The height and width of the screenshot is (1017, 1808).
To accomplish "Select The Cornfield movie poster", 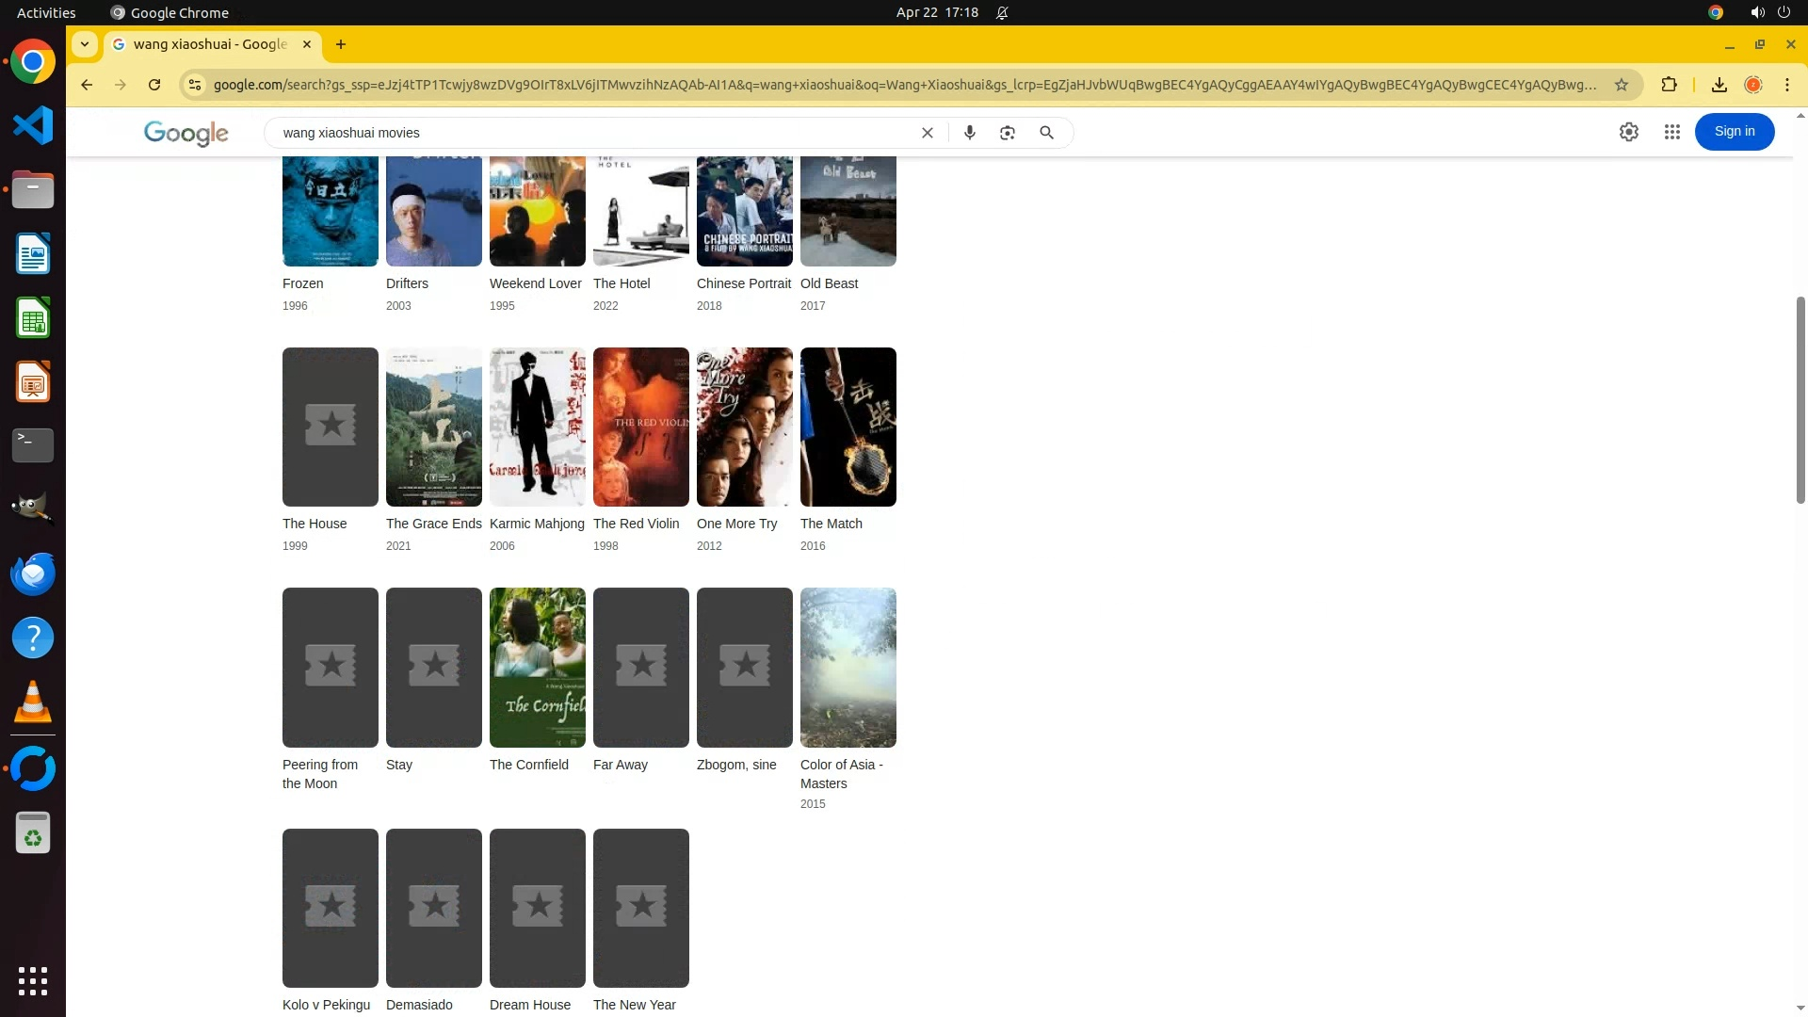I will (537, 667).
